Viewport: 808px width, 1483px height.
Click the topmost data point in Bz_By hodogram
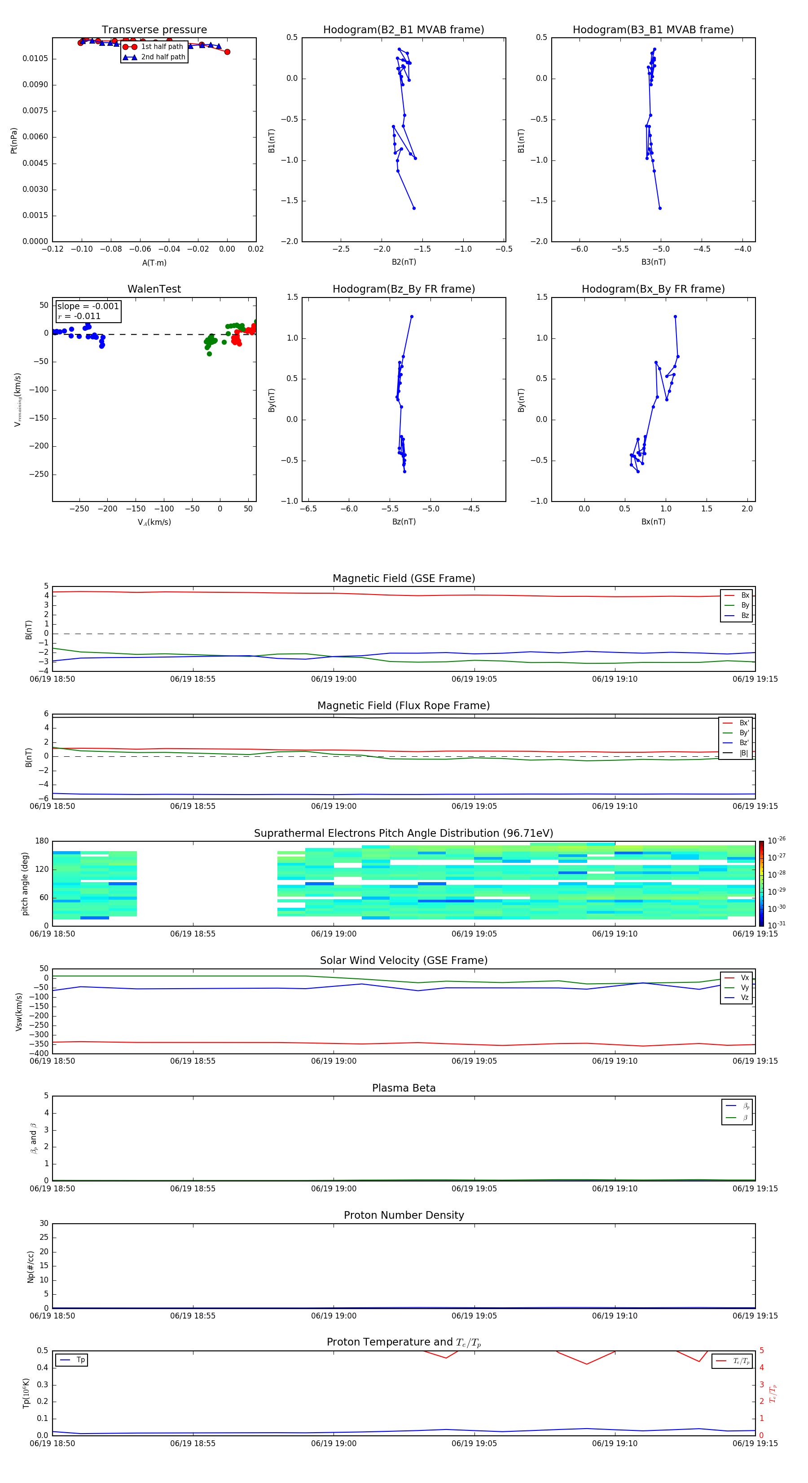[x=412, y=317]
